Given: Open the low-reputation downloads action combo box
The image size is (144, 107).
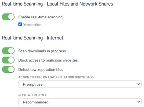Looking at the screenshot, I should pyautogui.click(x=80, y=84).
